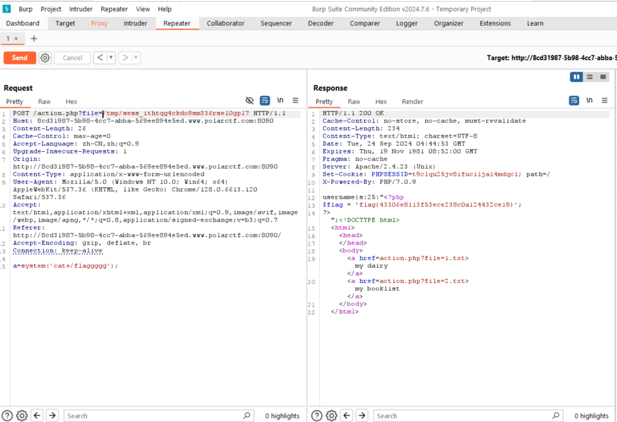
Task: Open help for the Request search bar
Action: click(x=7, y=415)
